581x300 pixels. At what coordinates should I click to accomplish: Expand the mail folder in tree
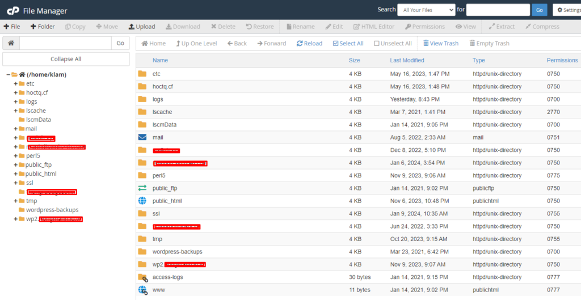[x=15, y=129]
